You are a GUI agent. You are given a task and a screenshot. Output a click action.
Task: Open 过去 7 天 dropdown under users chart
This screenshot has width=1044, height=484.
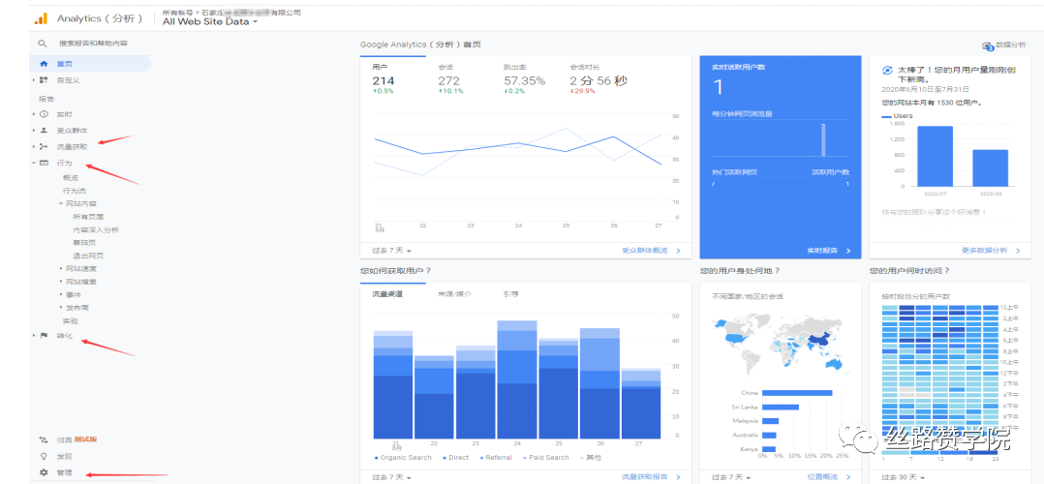(x=391, y=251)
